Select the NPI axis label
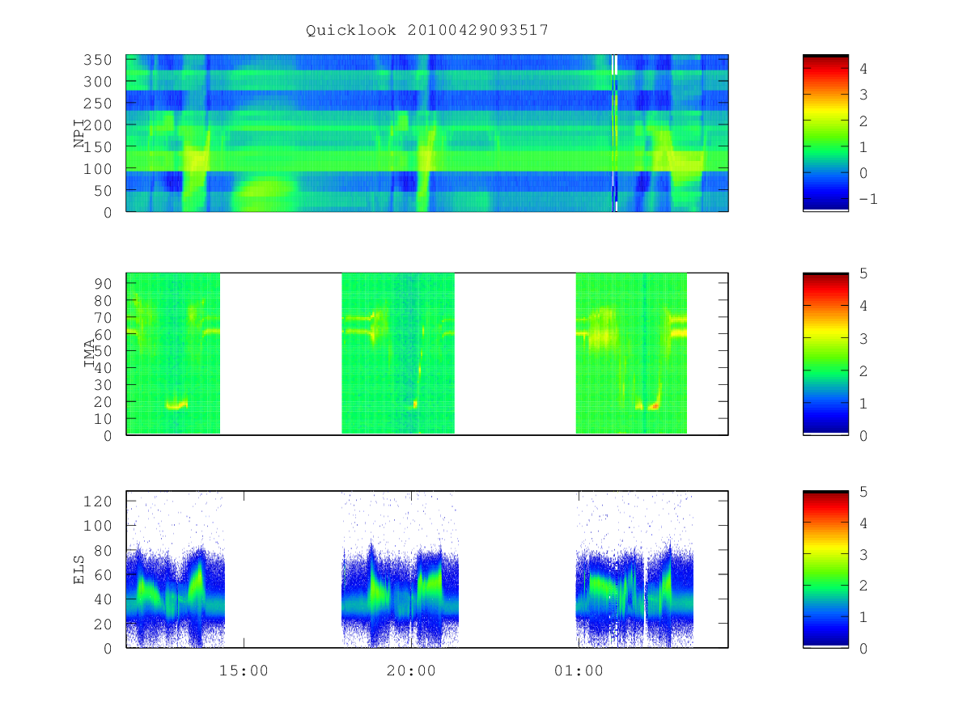Screen dimensions: 971x728 pyautogui.click(x=79, y=133)
